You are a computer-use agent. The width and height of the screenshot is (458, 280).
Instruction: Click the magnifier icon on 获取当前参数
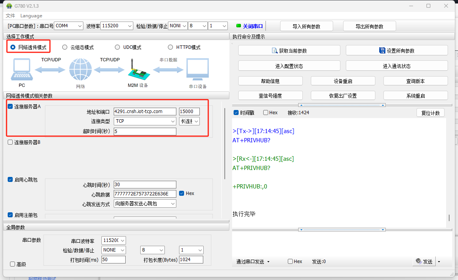click(x=275, y=50)
